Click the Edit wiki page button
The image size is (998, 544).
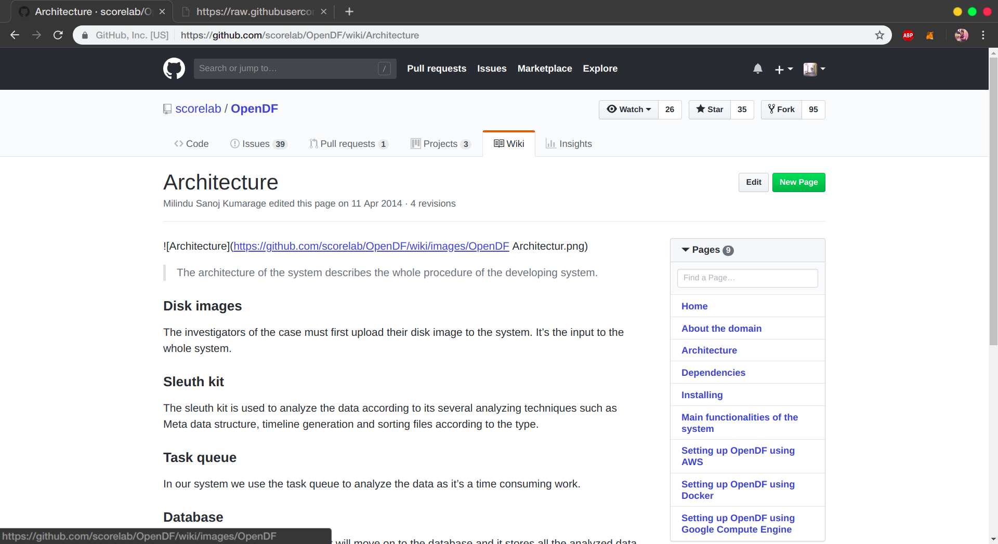click(x=753, y=182)
